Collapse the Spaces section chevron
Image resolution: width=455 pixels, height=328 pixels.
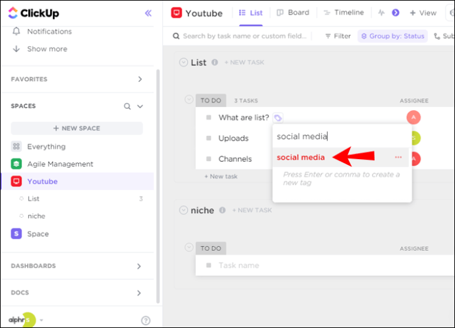[x=140, y=106]
